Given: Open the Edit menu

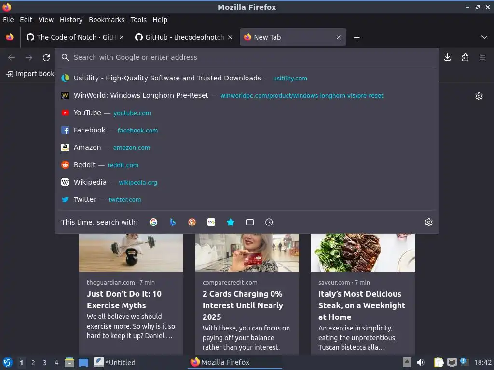Looking at the screenshot, I should (26, 20).
